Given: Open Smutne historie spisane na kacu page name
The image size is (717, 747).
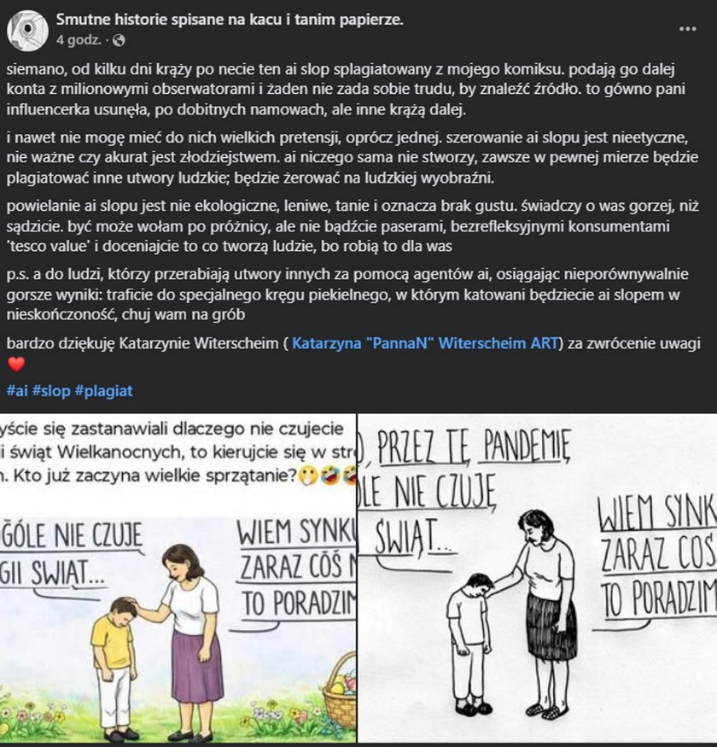Looking at the screenshot, I should coord(230,20).
